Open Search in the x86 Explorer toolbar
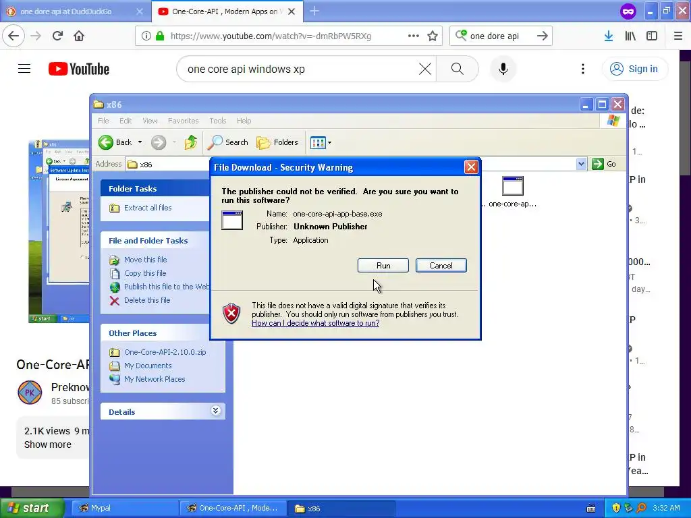This screenshot has width=691, height=518. pyautogui.click(x=228, y=142)
